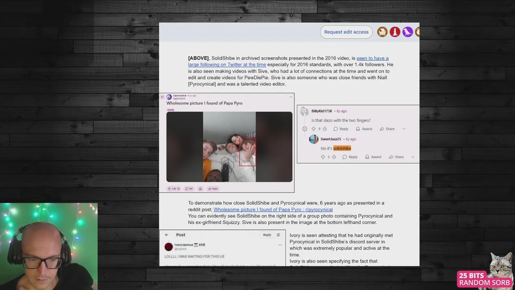Click the r/pyrocynical subreddit avatar

pos(169,97)
